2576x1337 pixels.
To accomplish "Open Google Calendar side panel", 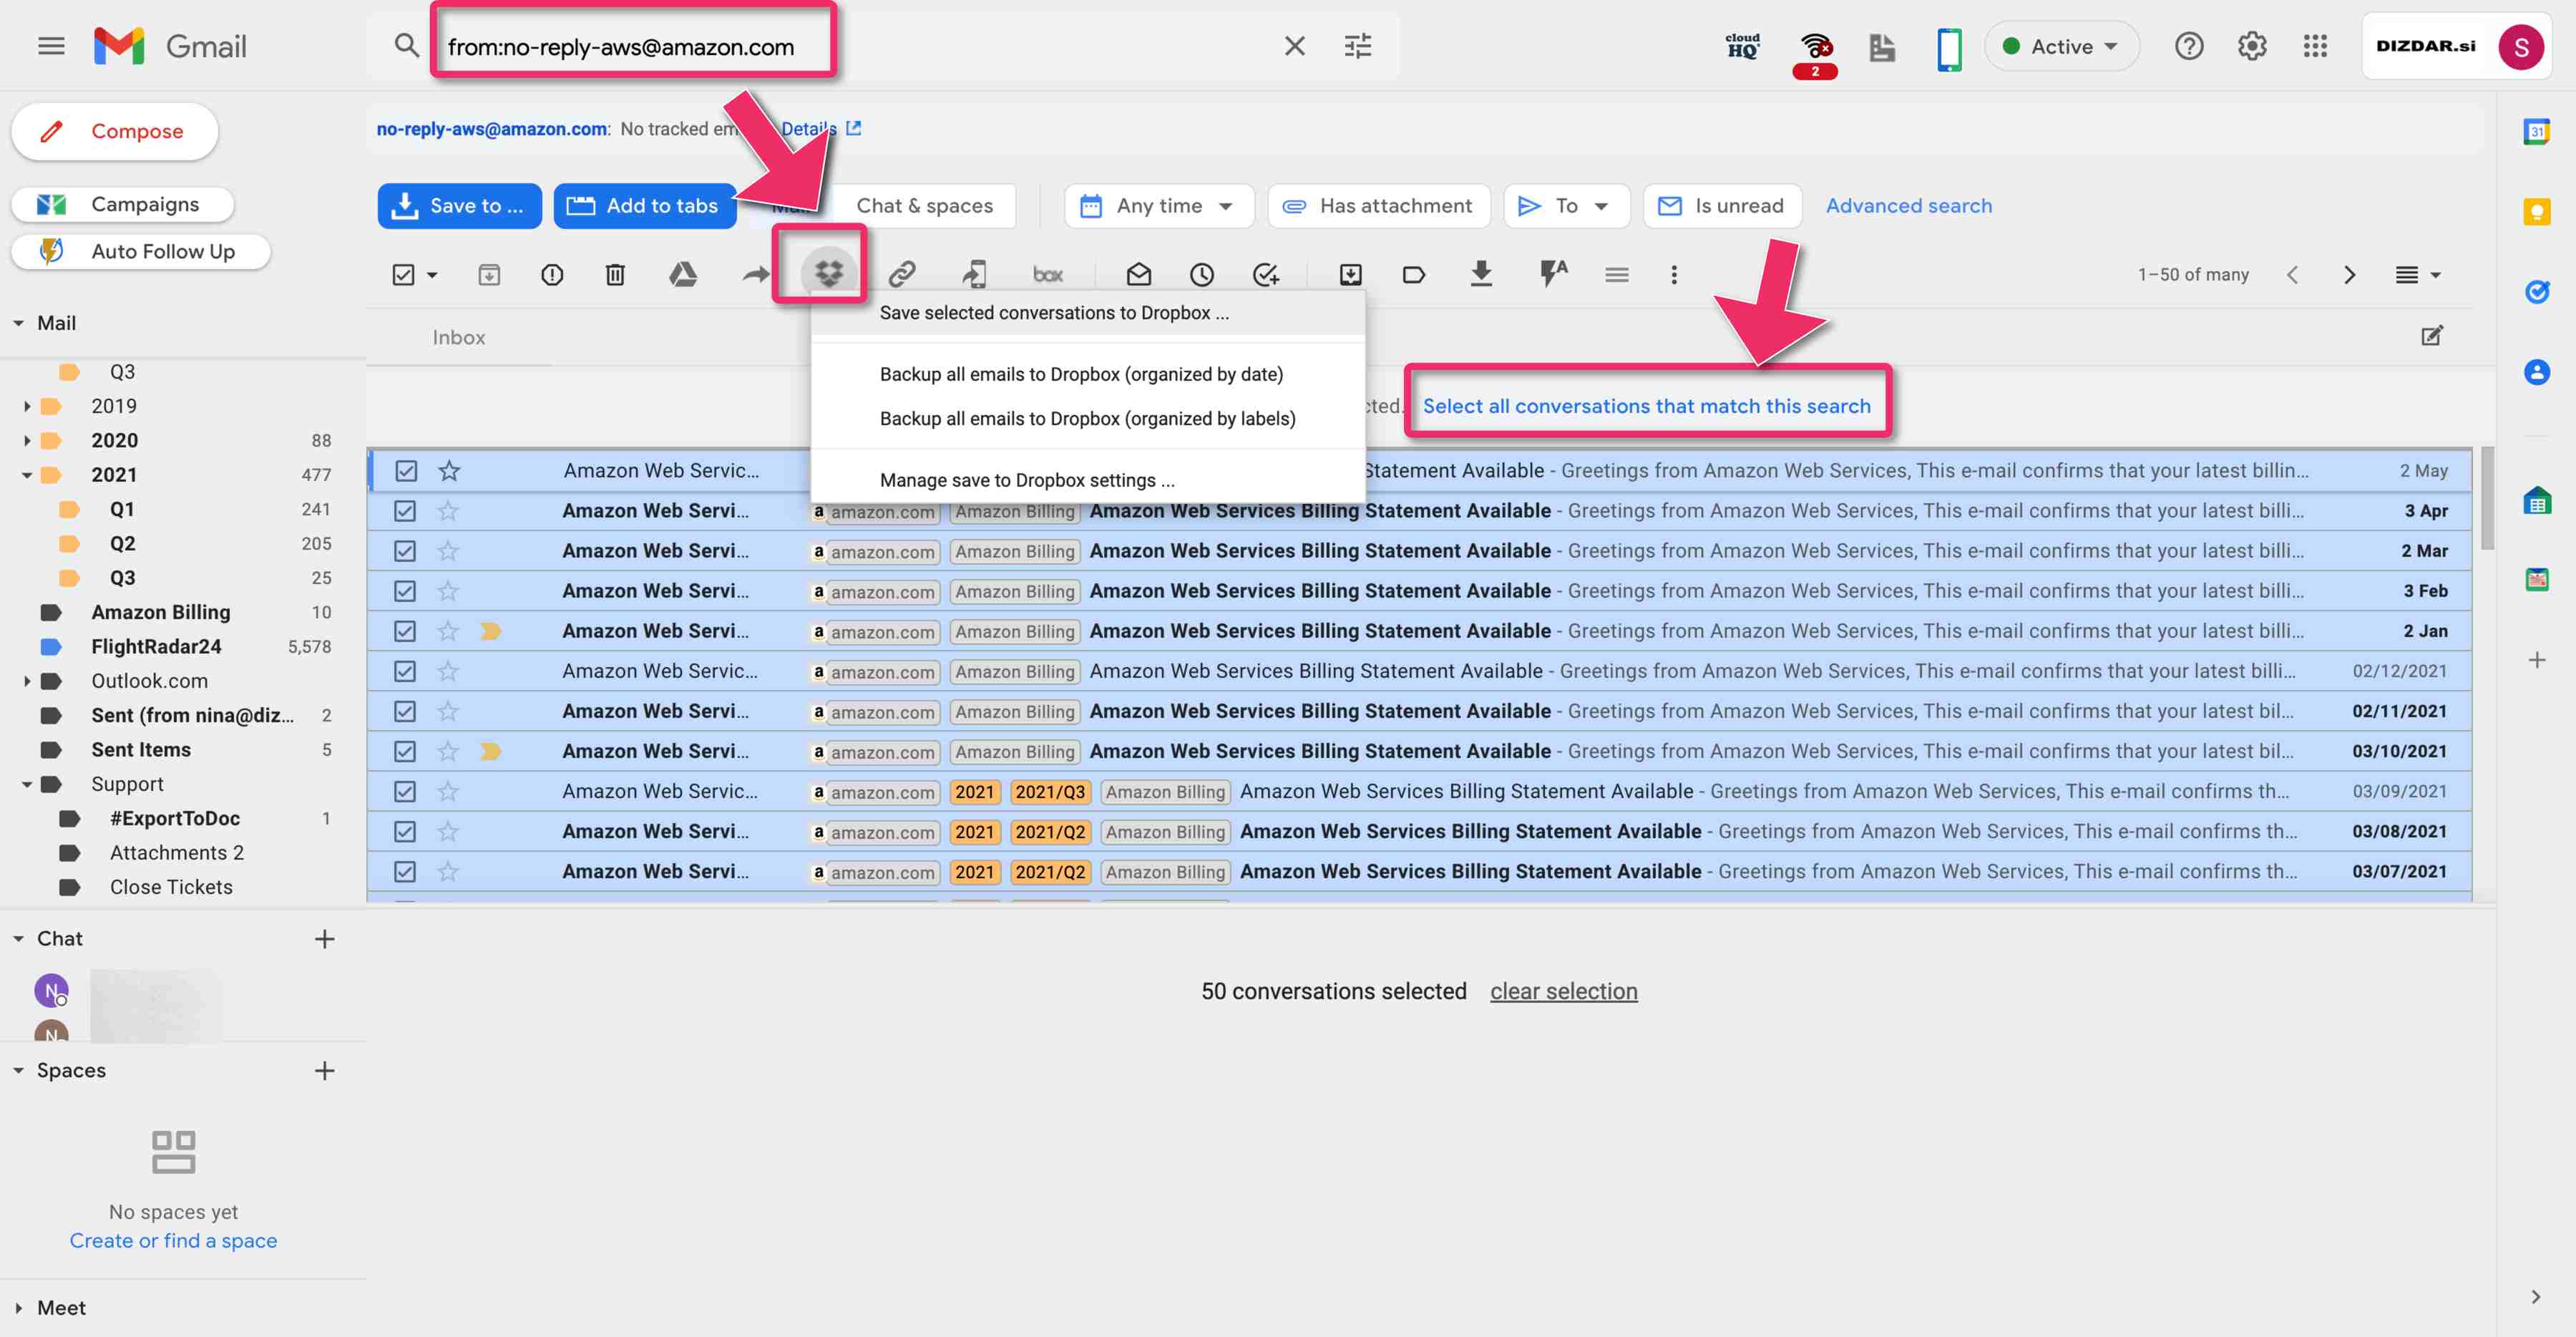I will tap(2537, 131).
